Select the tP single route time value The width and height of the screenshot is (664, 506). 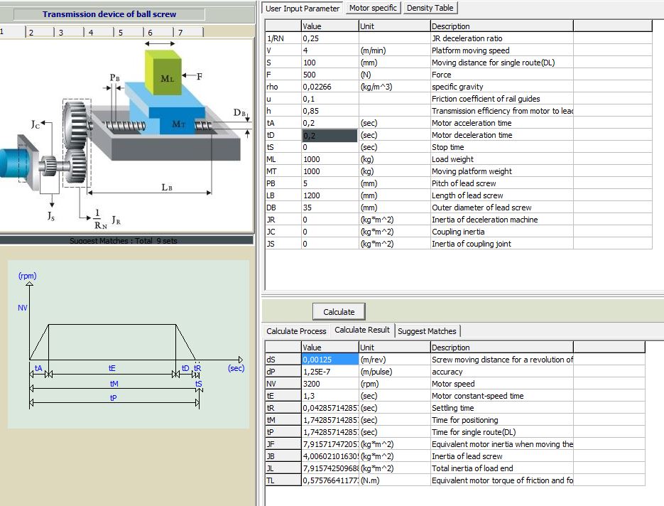click(x=330, y=432)
